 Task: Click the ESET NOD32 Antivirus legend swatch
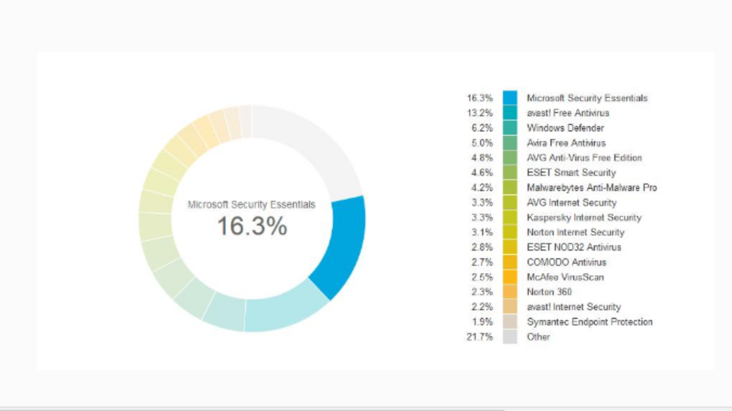[510, 247]
